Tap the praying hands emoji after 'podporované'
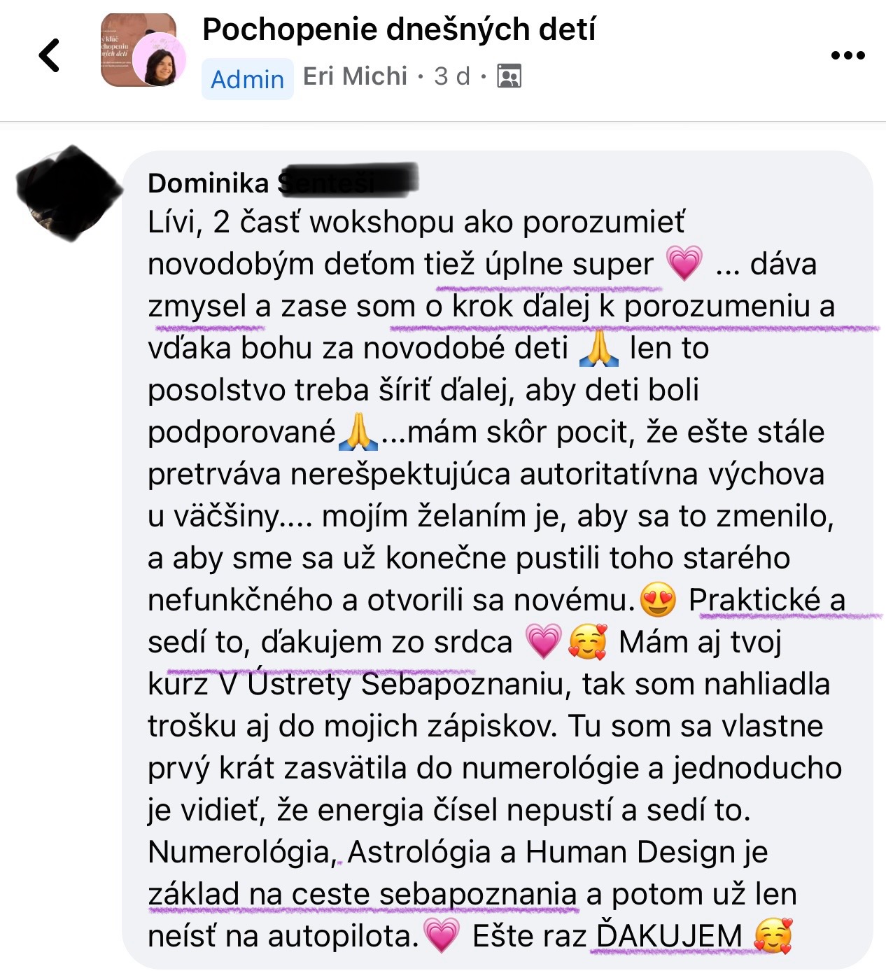This screenshot has height=971, width=886. (x=358, y=432)
